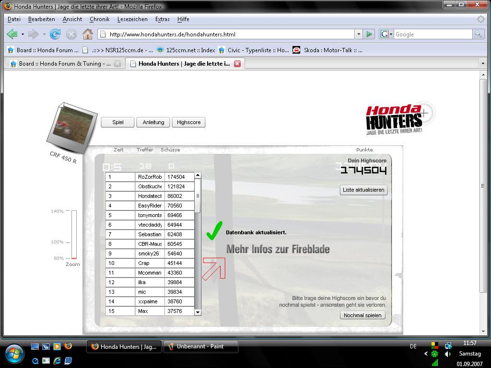
Task: Open the Ansicht menu
Action: tap(72, 19)
